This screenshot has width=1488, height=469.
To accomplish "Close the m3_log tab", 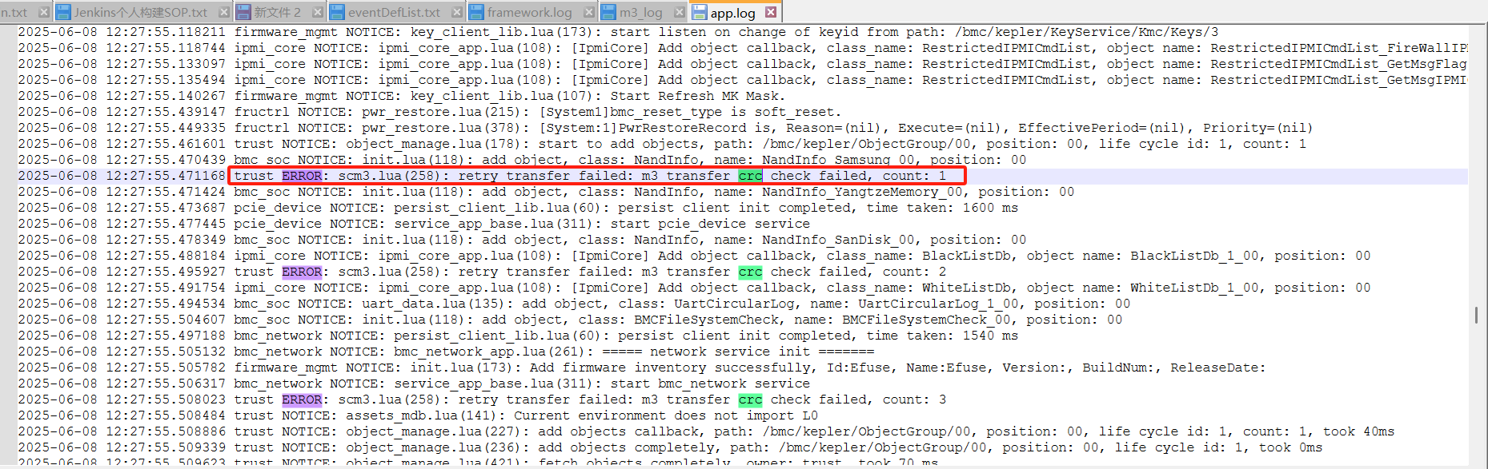I will 679,12.
